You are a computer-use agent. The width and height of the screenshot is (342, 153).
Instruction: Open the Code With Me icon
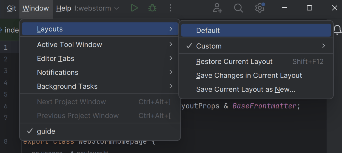218,8
